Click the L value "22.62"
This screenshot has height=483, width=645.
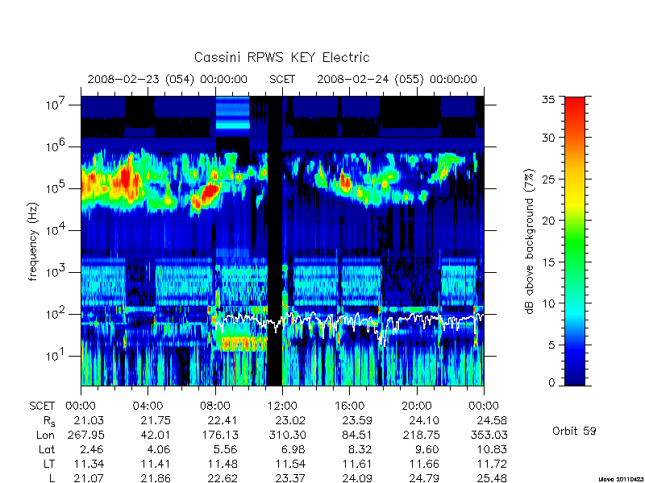(223, 478)
